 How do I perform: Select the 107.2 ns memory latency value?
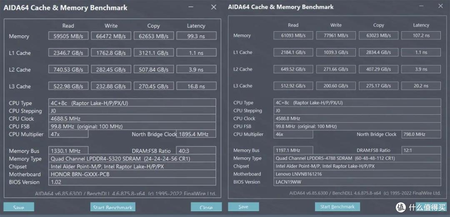pyautogui.click(x=421, y=35)
